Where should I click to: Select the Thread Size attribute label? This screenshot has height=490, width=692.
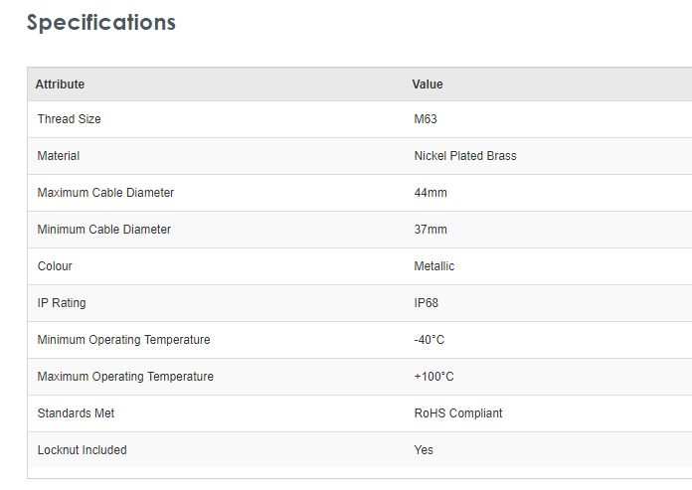(x=69, y=119)
